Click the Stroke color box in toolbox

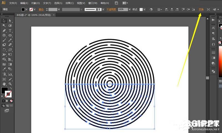click(x=8, y=94)
